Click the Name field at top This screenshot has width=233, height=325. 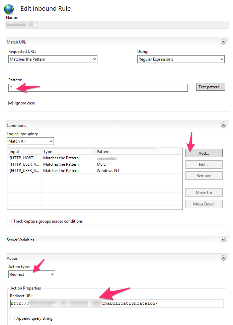[x=116, y=24]
